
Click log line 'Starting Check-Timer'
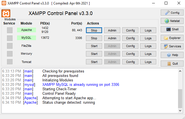click(59, 89)
